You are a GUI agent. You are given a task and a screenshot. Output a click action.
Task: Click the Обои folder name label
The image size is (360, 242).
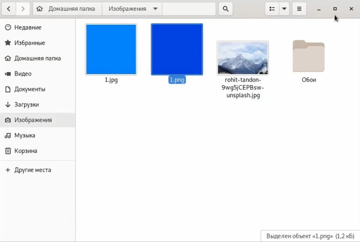tap(309, 80)
